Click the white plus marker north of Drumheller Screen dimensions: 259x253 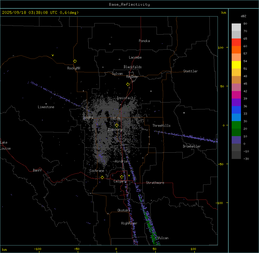pos(184,113)
